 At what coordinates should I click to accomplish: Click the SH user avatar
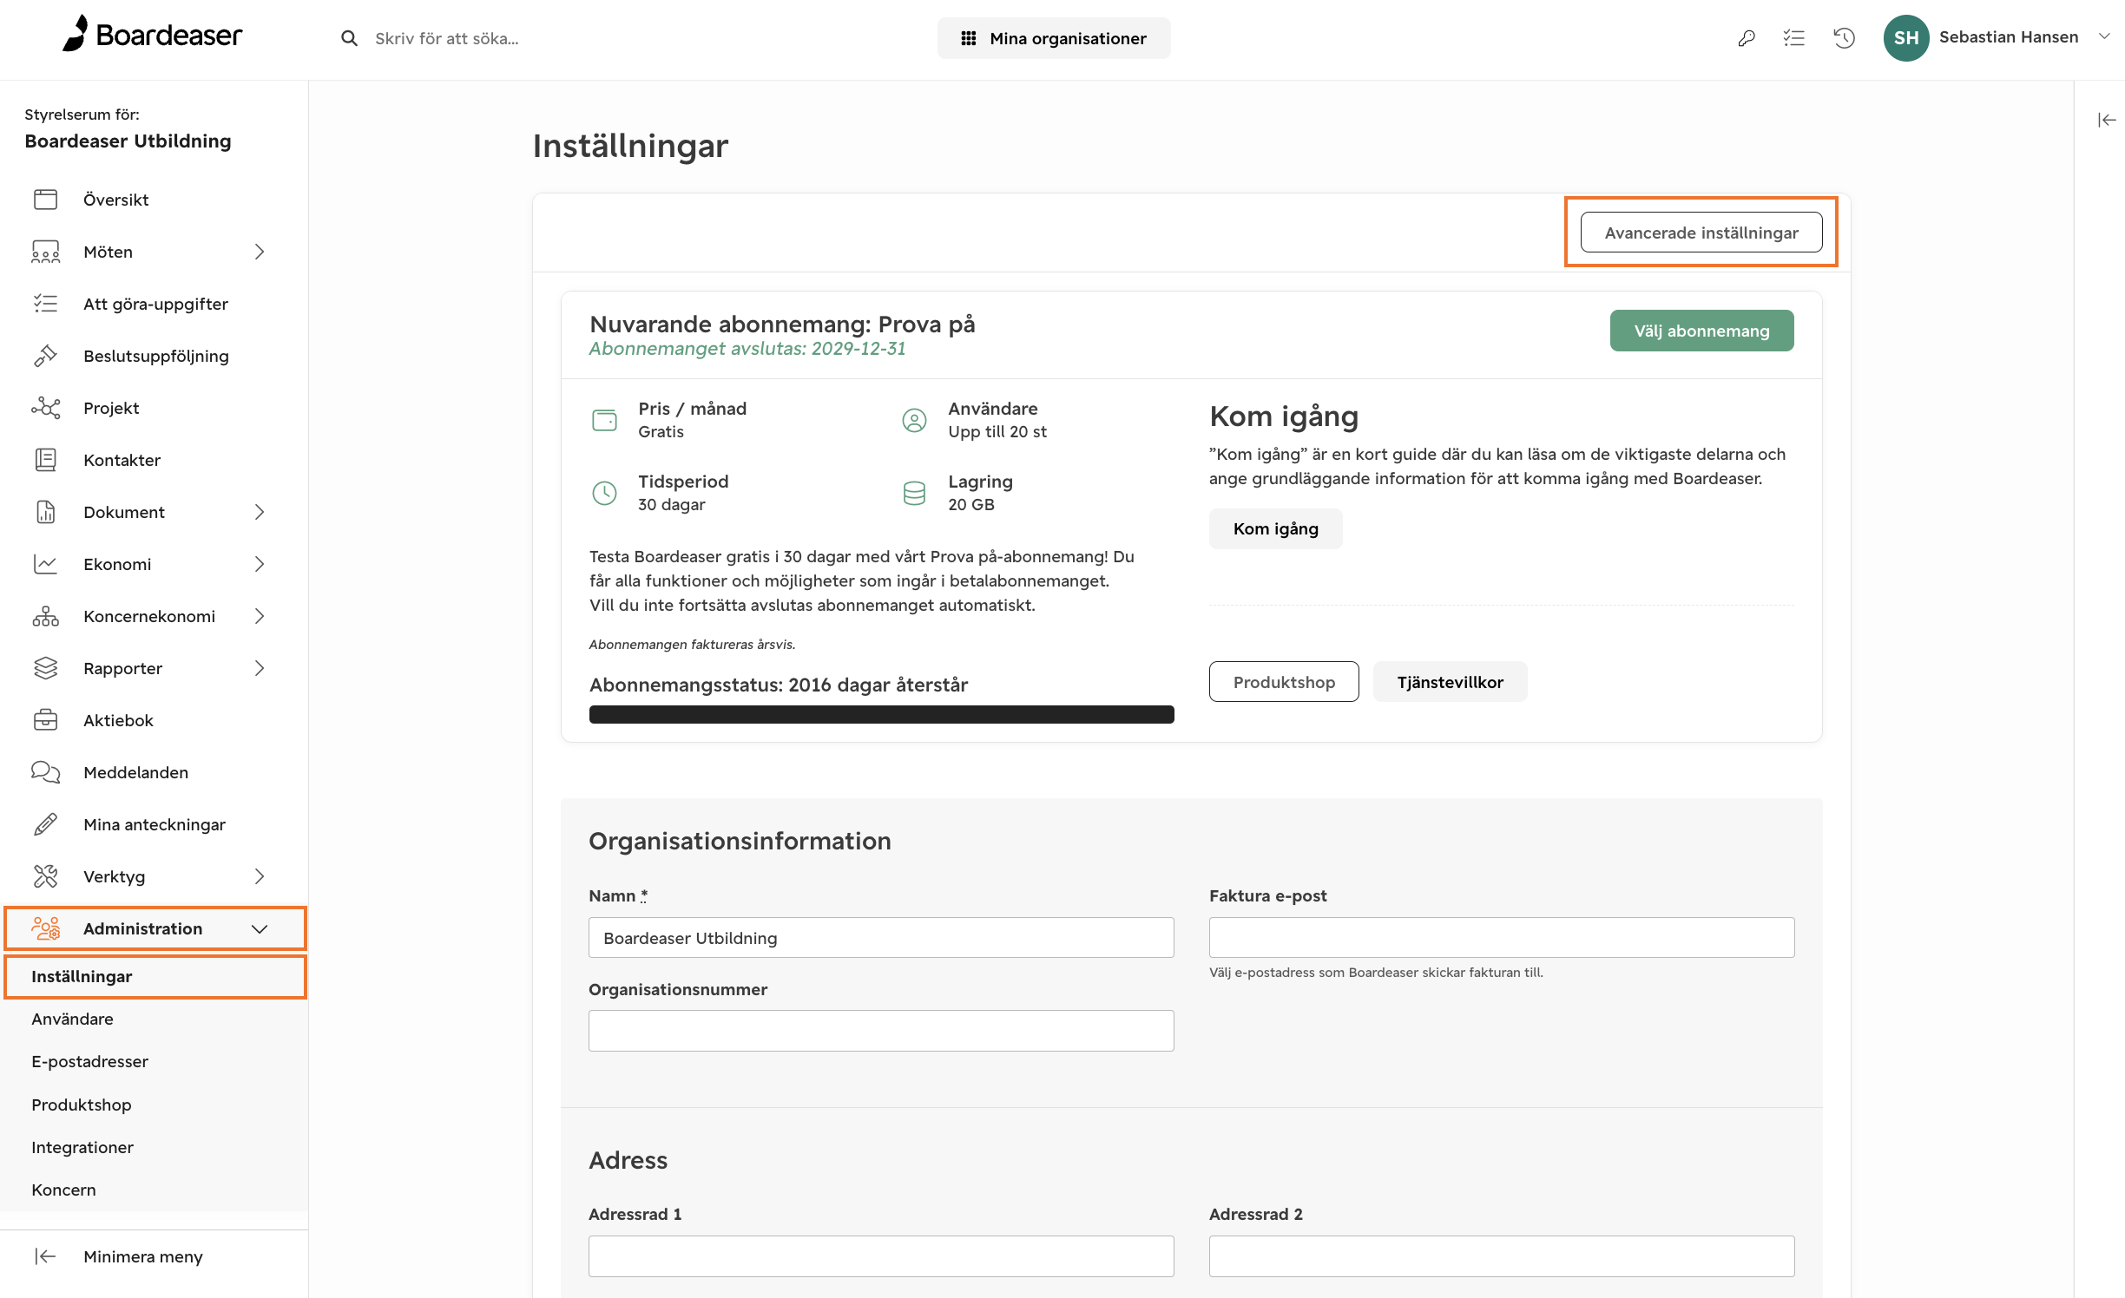pyautogui.click(x=1906, y=38)
